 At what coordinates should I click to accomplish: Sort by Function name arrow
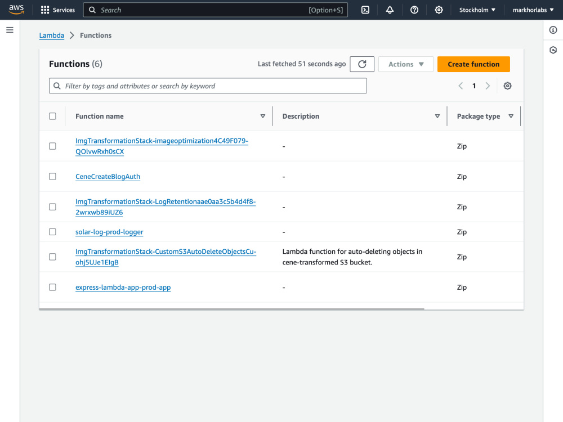(263, 116)
